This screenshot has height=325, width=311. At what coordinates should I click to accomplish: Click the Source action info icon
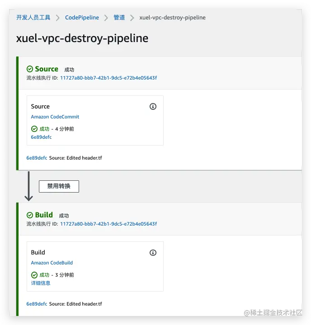coord(153,107)
